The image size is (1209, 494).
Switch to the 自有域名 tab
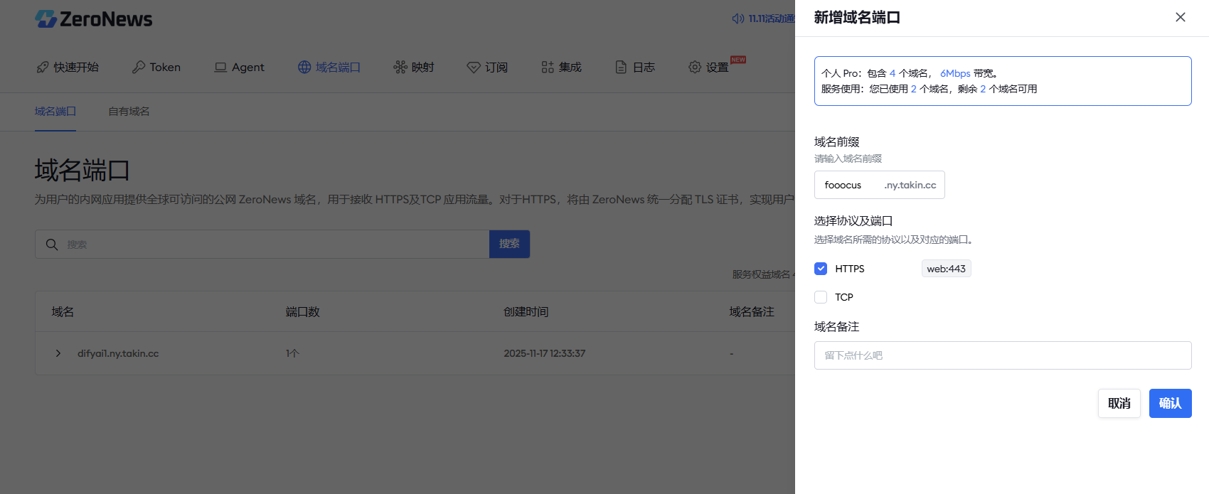(129, 112)
